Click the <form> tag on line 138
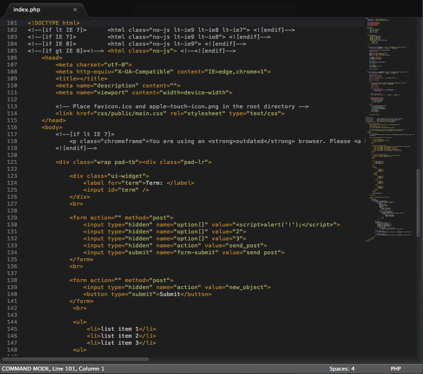Screen dimensions: 423x374 point(121,280)
